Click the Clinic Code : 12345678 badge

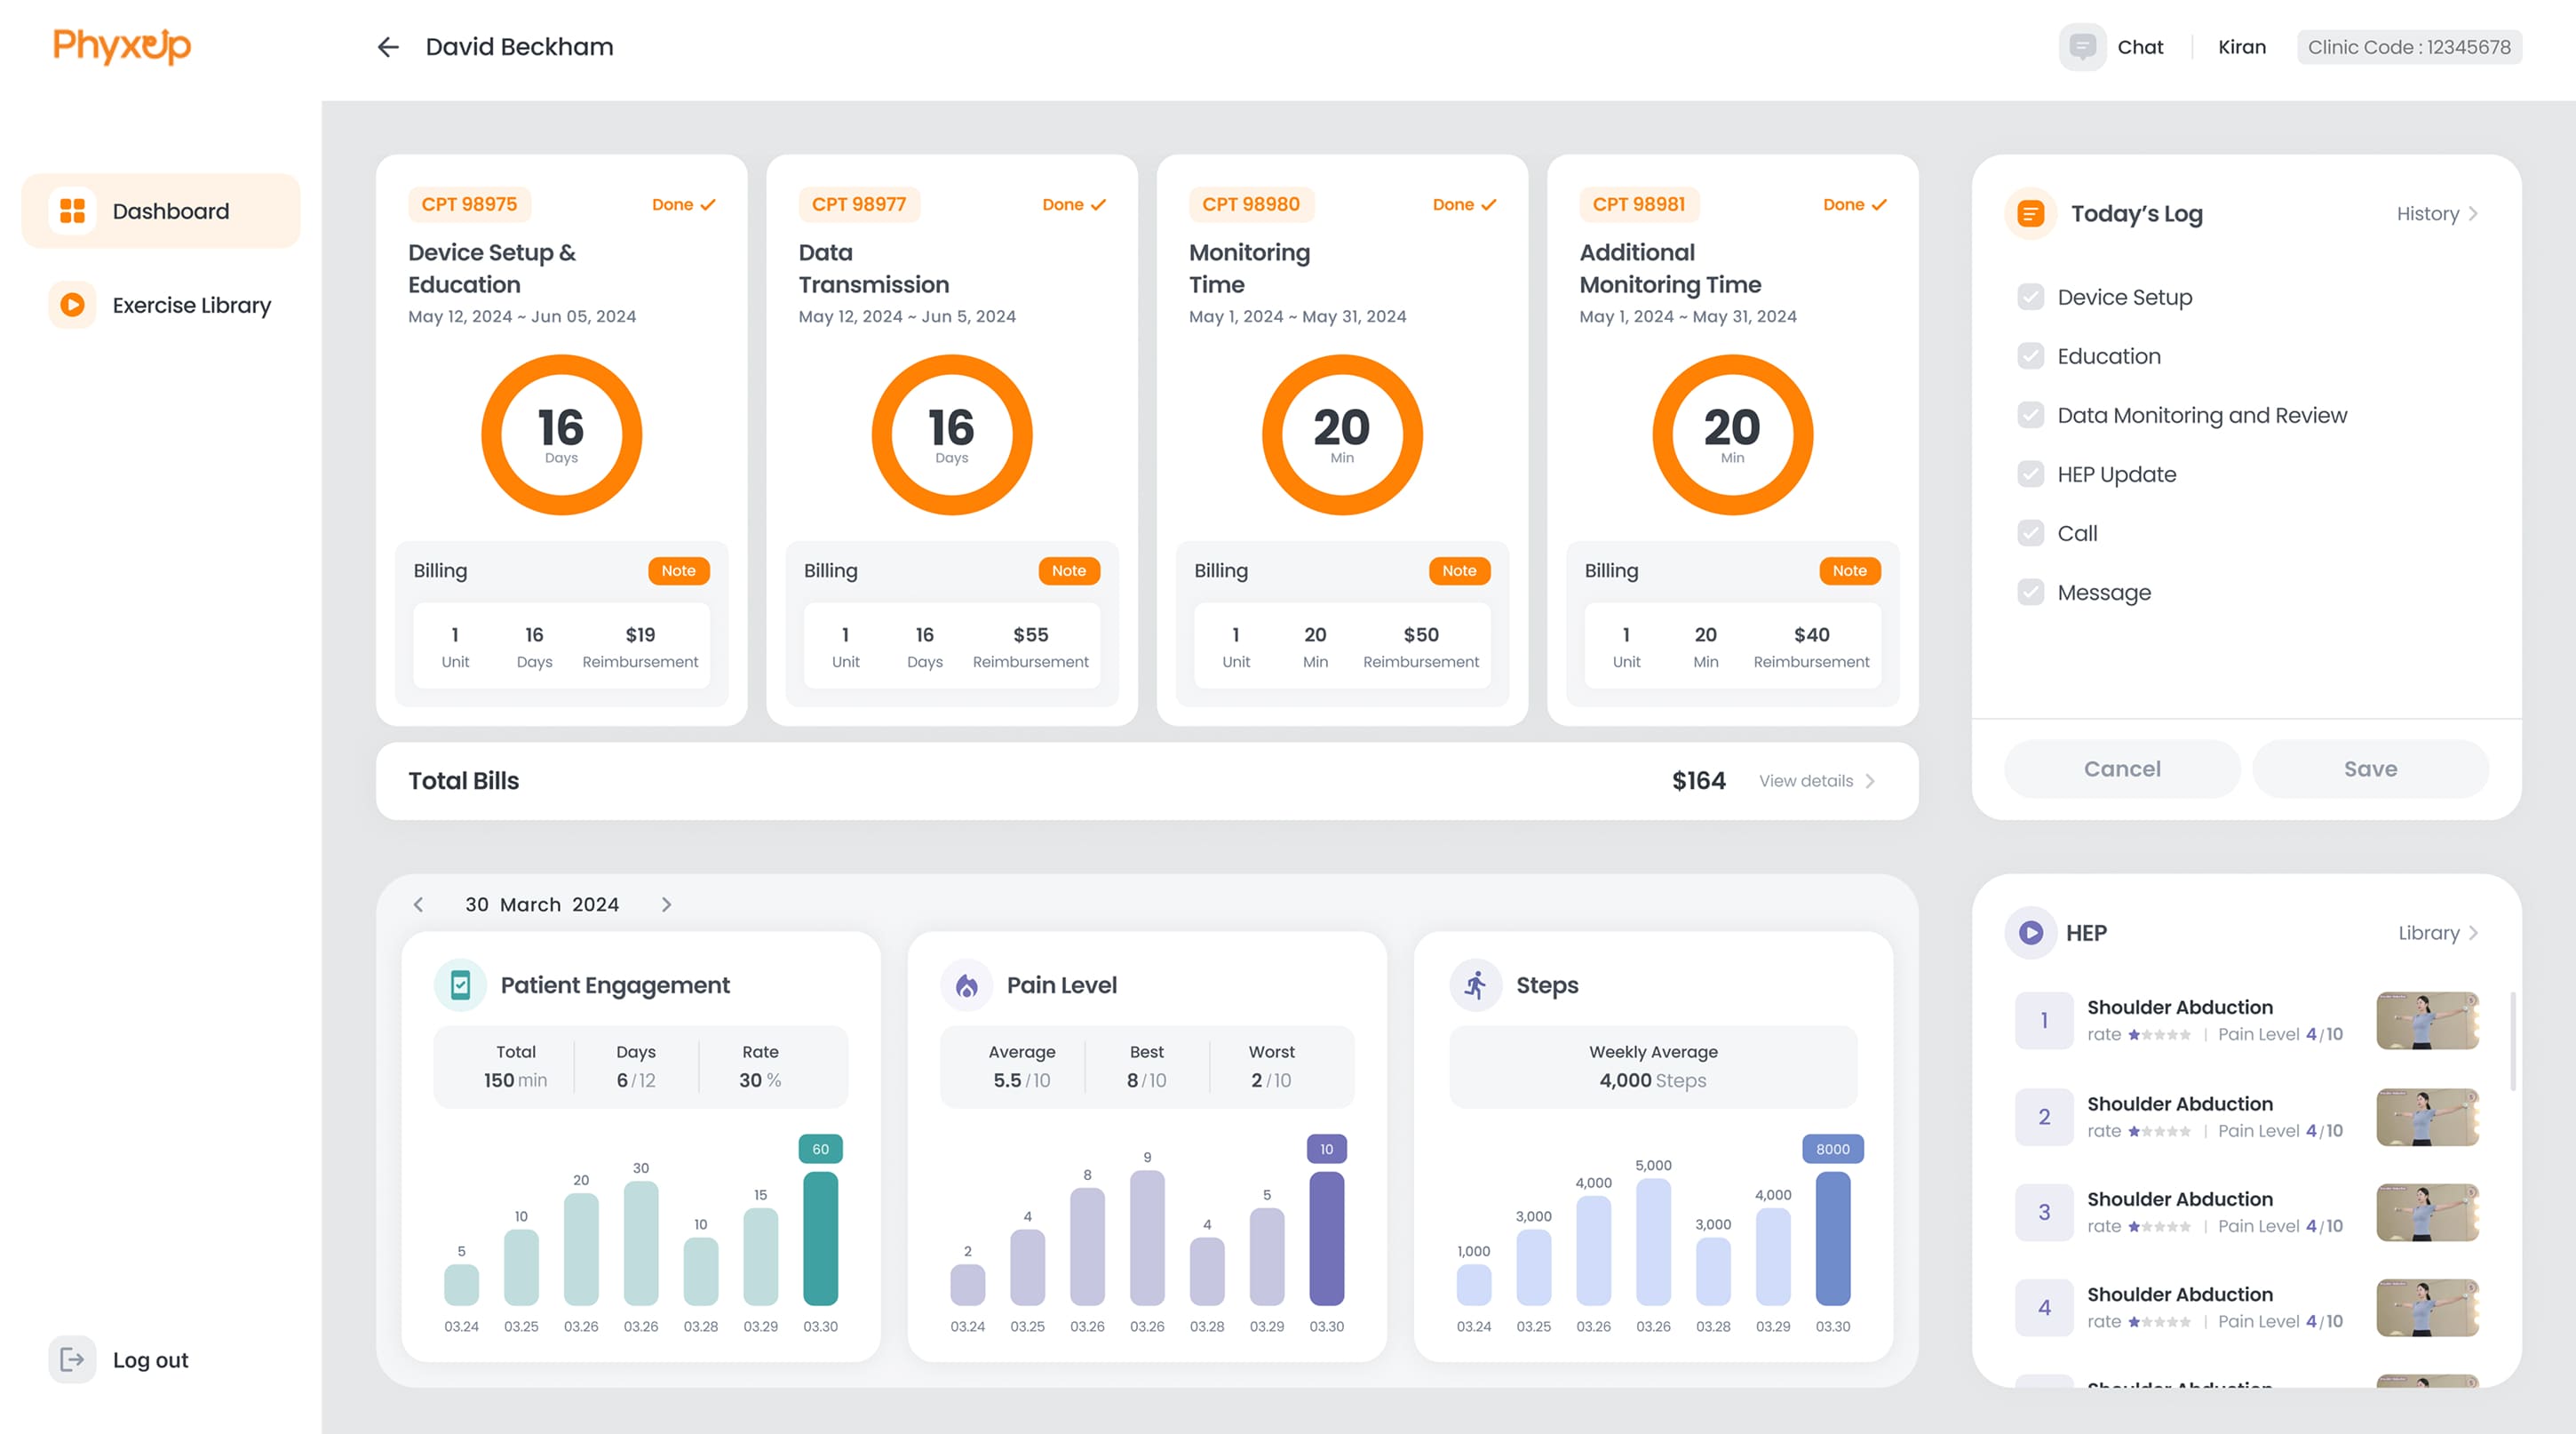2409,47
